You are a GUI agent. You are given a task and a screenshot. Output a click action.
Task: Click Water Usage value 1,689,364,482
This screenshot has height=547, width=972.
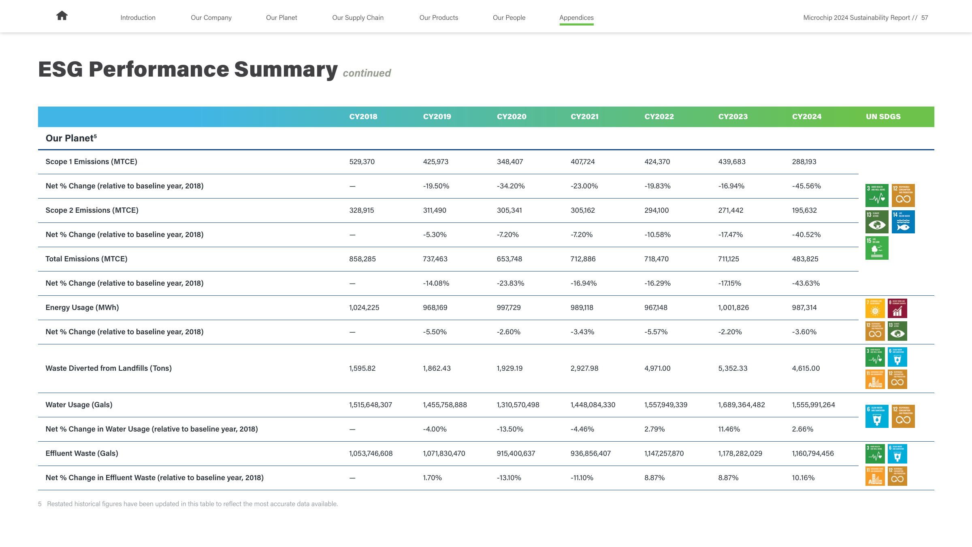pos(742,405)
